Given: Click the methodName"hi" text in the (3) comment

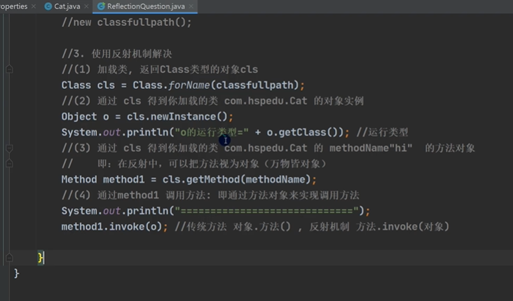Looking at the screenshot, I should click(x=371, y=148).
